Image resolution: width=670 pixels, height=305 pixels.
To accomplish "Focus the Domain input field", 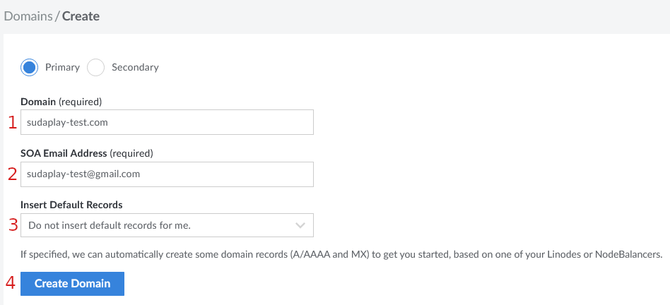I will 167,122.
